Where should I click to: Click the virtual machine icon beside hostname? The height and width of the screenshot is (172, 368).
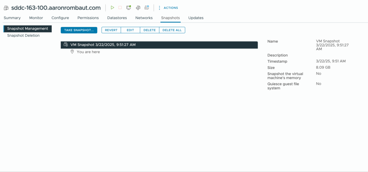(x=6, y=8)
